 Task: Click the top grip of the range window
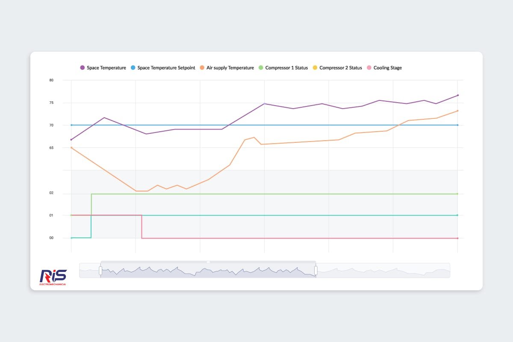[x=208, y=262]
